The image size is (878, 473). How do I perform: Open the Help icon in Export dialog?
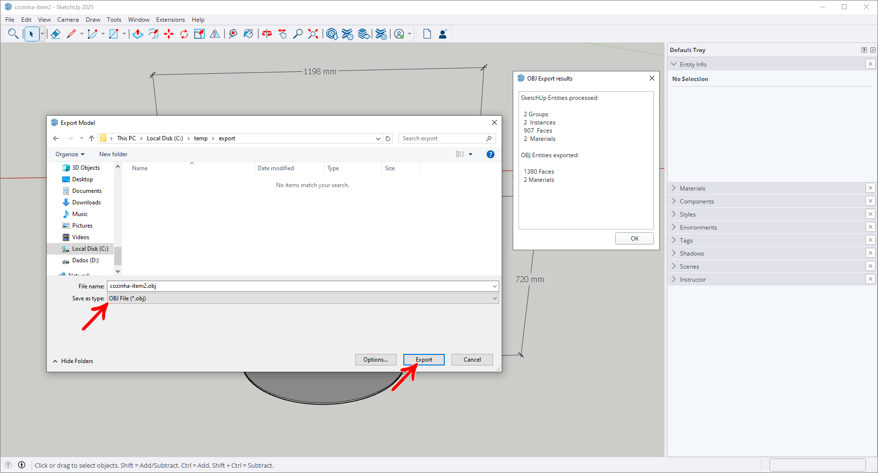tap(491, 154)
